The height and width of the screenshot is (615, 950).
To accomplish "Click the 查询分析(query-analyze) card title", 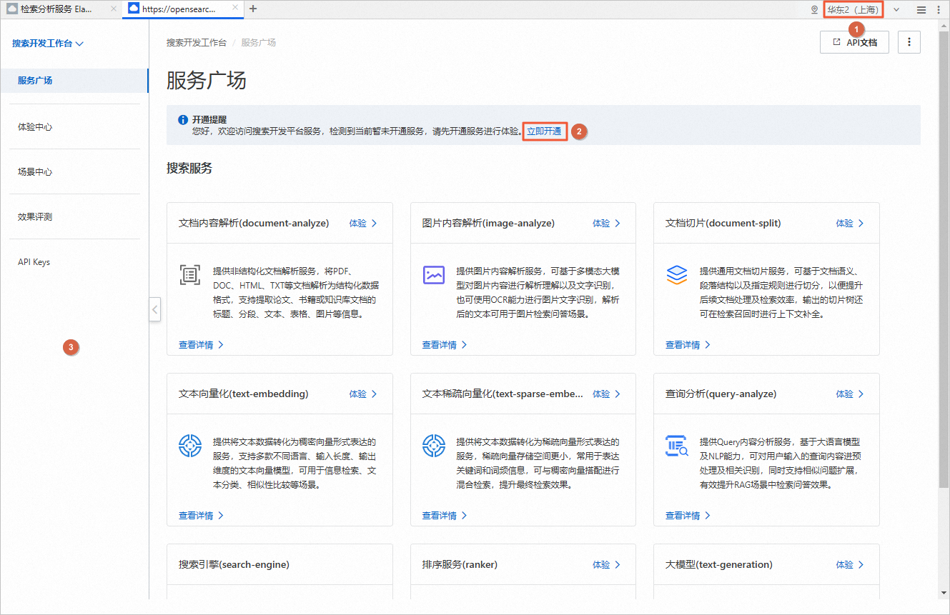I will click(721, 394).
